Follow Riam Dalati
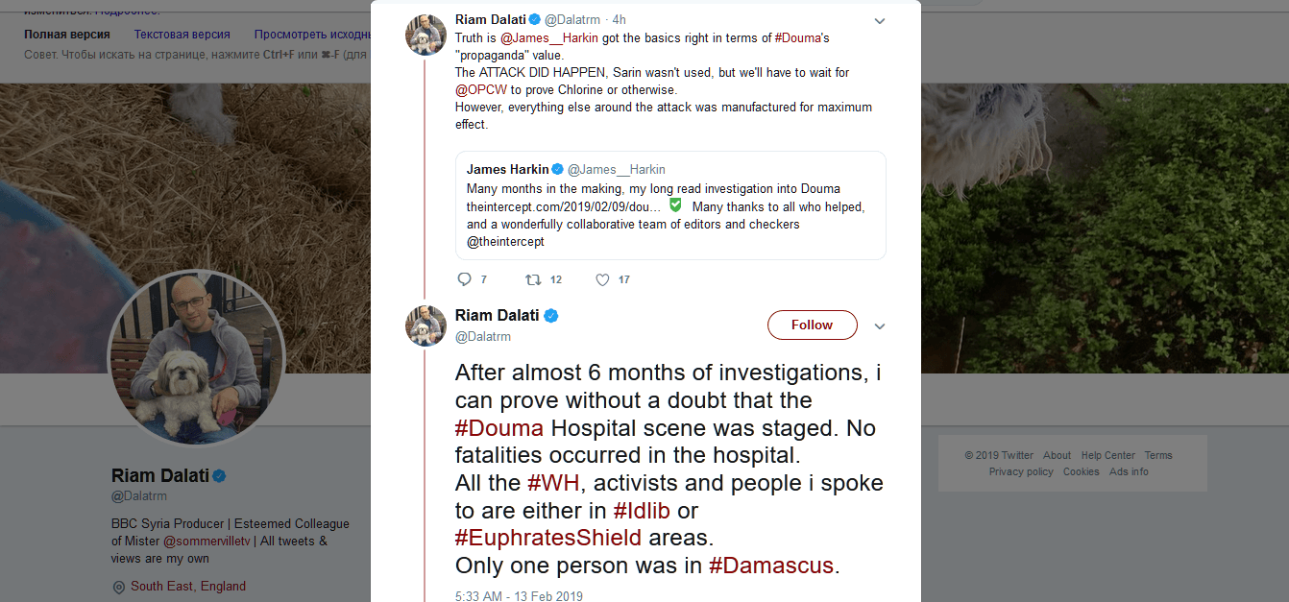The width and height of the screenshot is (1289, 602). (812, 325)
